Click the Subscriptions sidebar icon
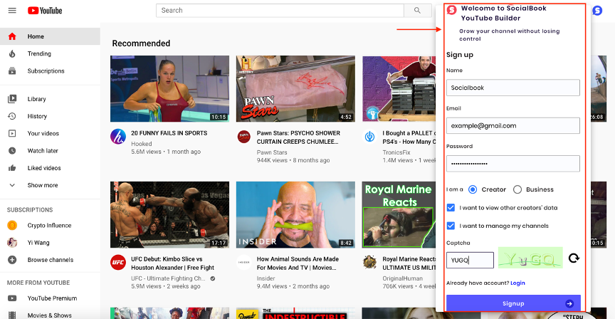The image size is (615, 319). (x=12, y=71)
